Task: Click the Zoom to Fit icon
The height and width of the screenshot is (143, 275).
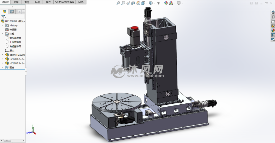Action: [118, 3]
